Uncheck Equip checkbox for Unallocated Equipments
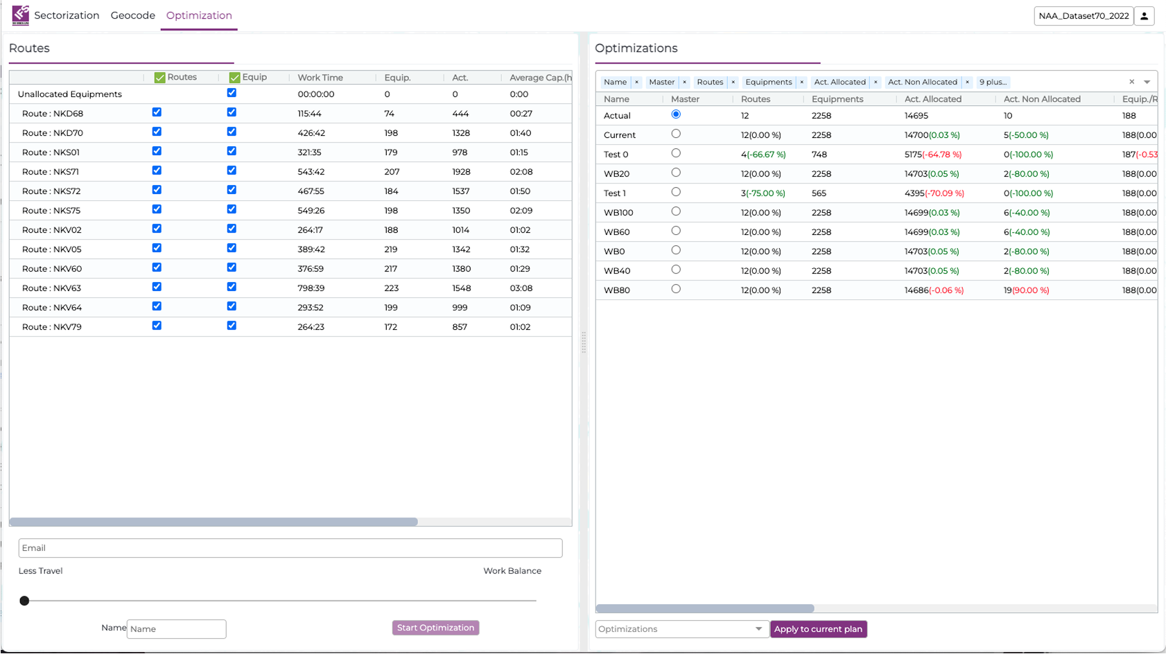The width and height of the screenshot is (1166, 654). (232, 93)
